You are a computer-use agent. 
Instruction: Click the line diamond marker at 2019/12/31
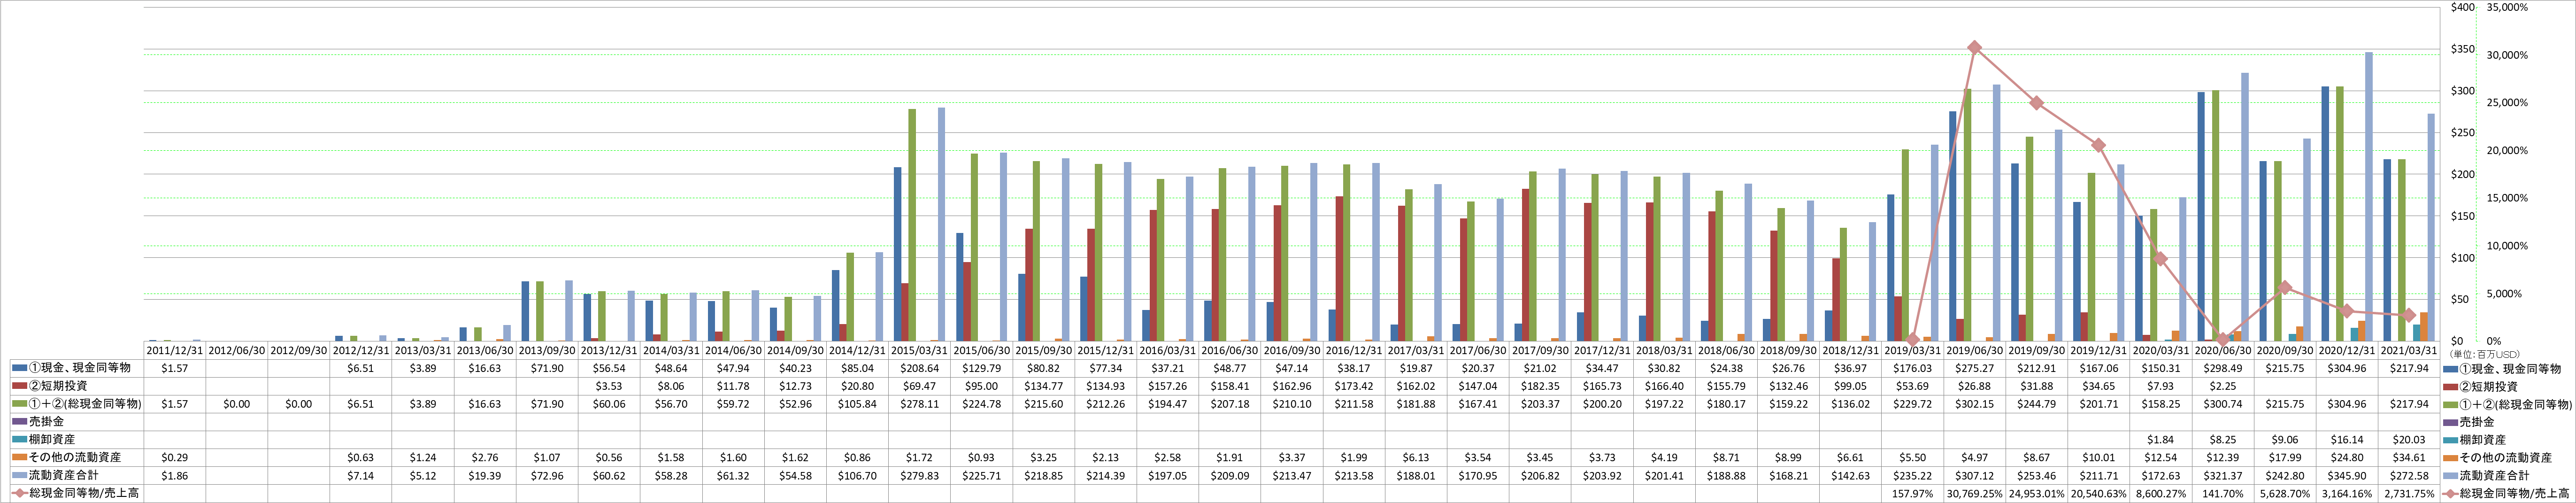click(2098, 146)
